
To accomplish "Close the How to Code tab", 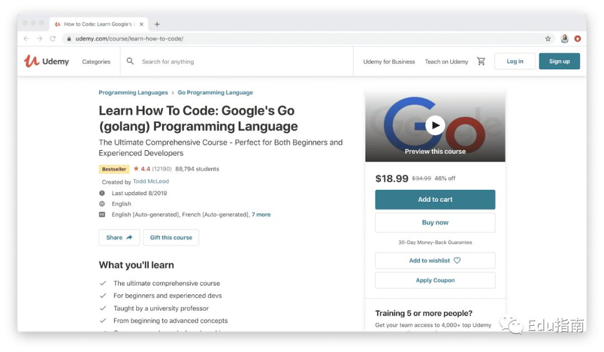I will 141,24.
